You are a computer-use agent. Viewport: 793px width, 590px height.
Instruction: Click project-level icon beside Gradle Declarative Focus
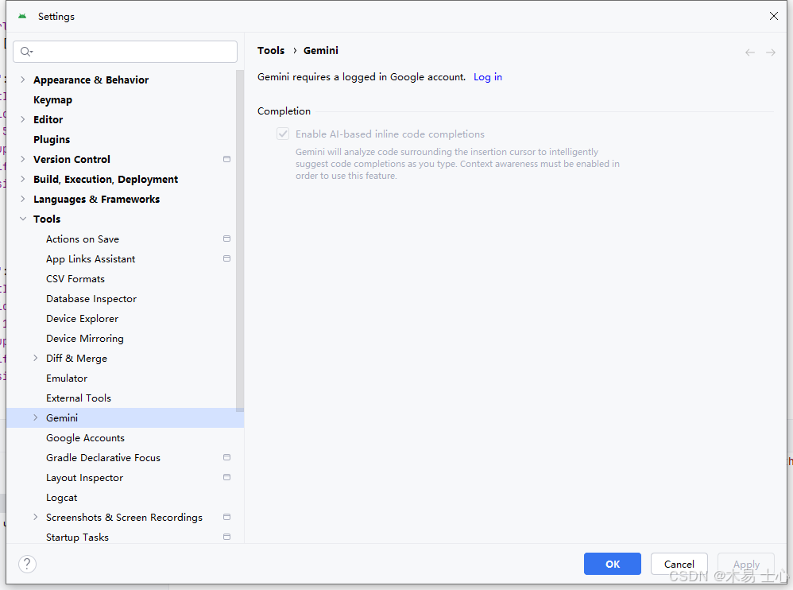pos(226,457)
